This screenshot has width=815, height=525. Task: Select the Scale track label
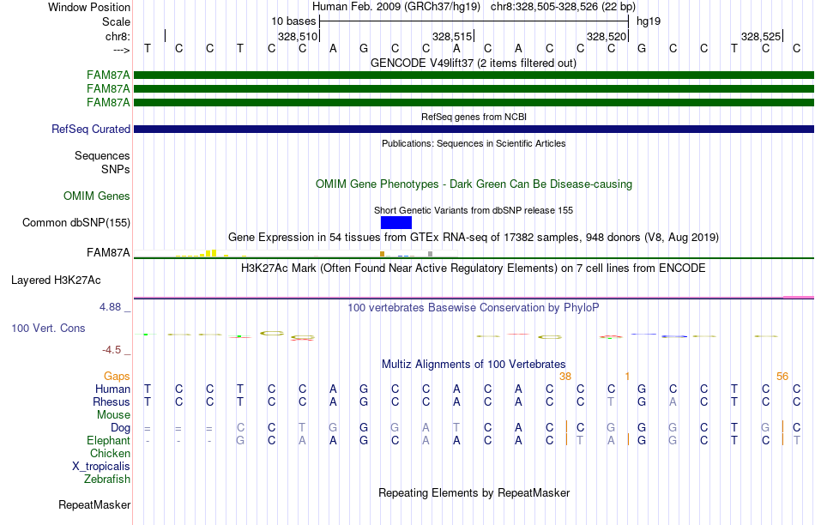click(116, 21)
